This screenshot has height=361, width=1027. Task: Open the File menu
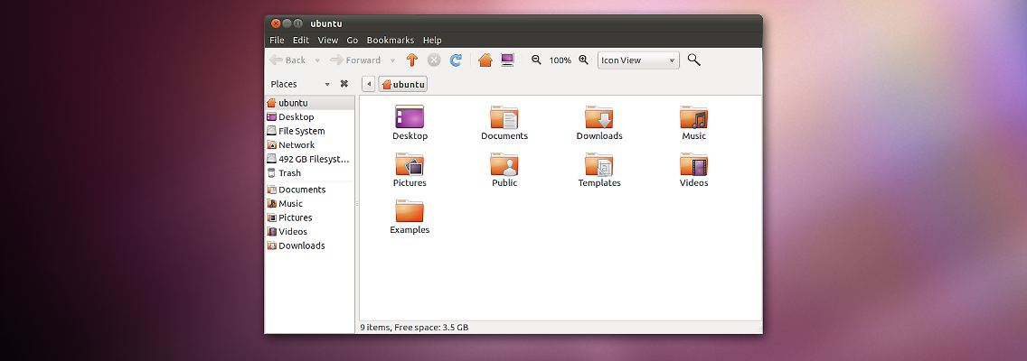pyautogui.click(x=277, y=40)
